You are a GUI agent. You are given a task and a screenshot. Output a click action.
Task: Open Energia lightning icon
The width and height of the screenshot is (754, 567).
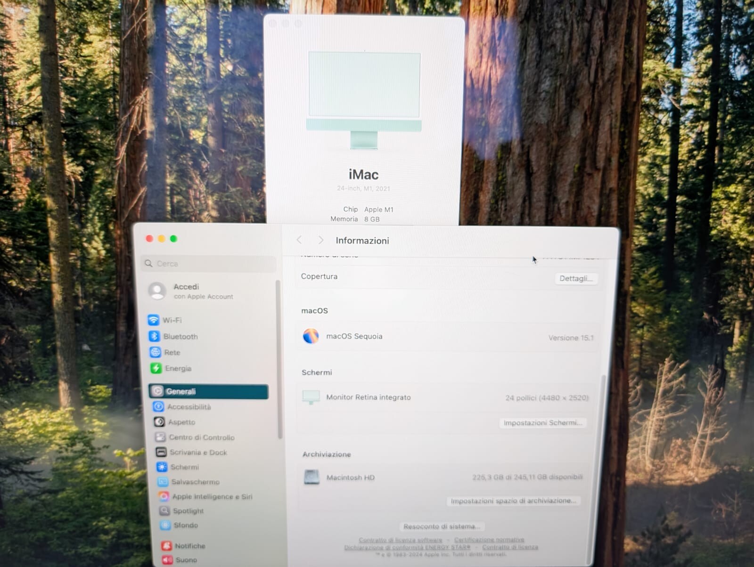coord(156,368)
